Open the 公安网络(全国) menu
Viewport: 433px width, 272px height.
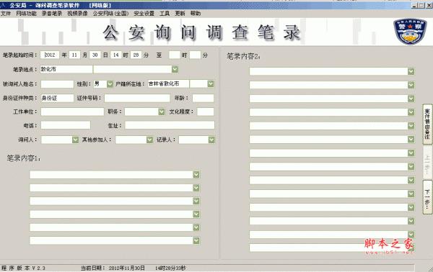110,14
